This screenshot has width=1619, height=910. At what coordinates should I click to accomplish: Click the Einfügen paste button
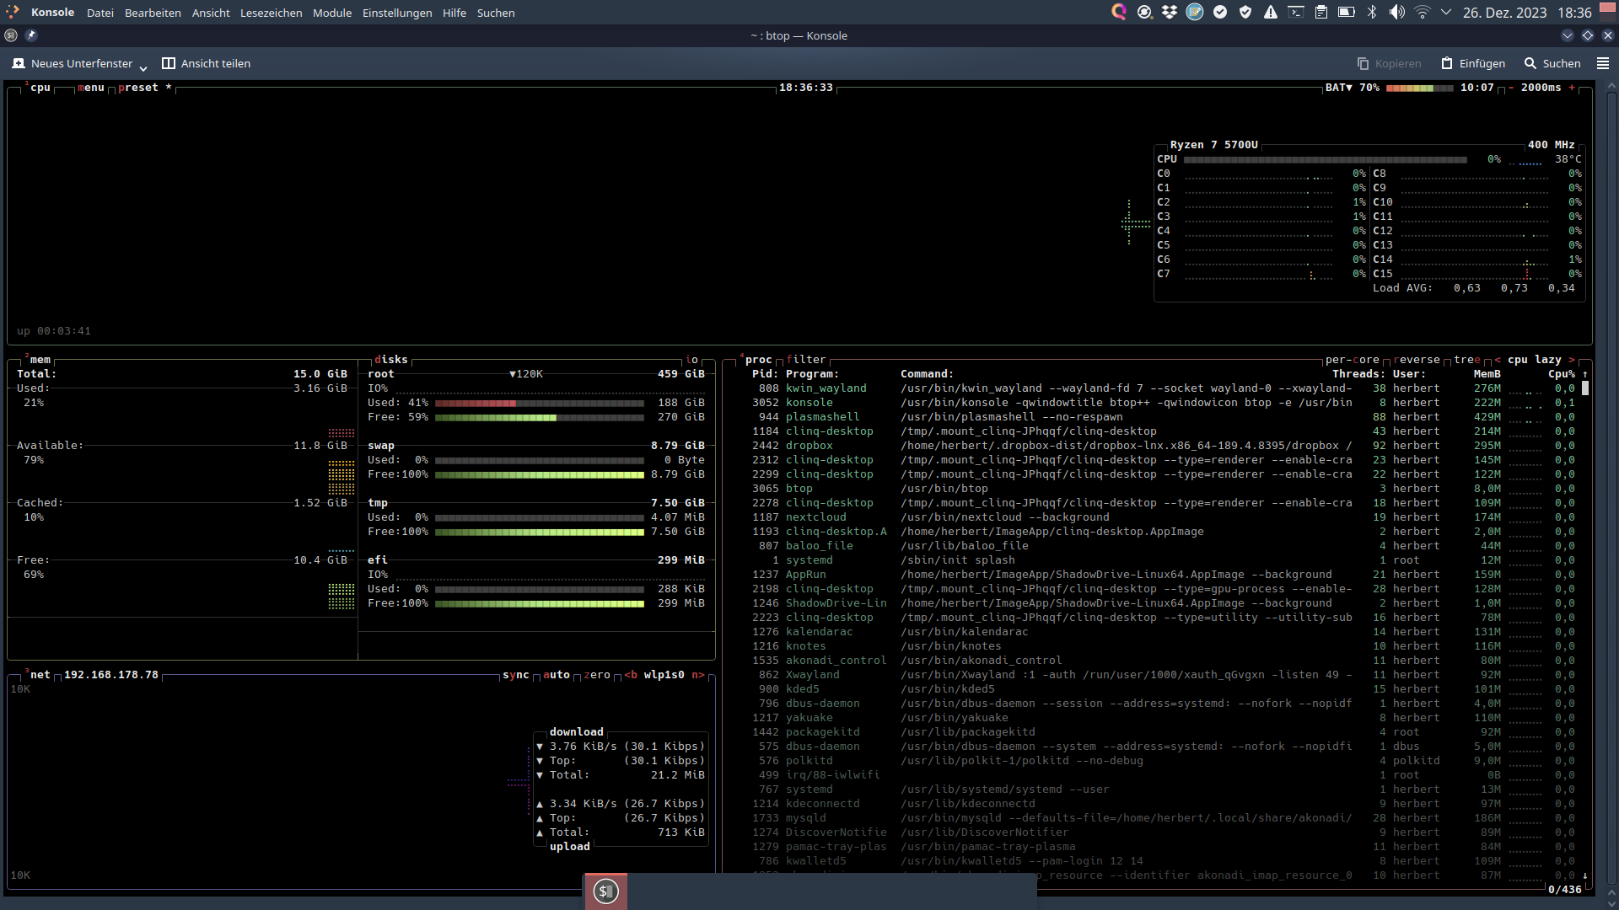1473,63
